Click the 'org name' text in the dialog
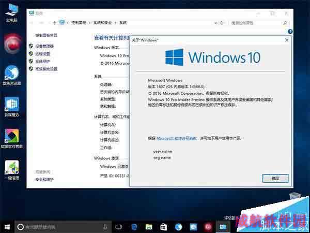 [162, 158]
